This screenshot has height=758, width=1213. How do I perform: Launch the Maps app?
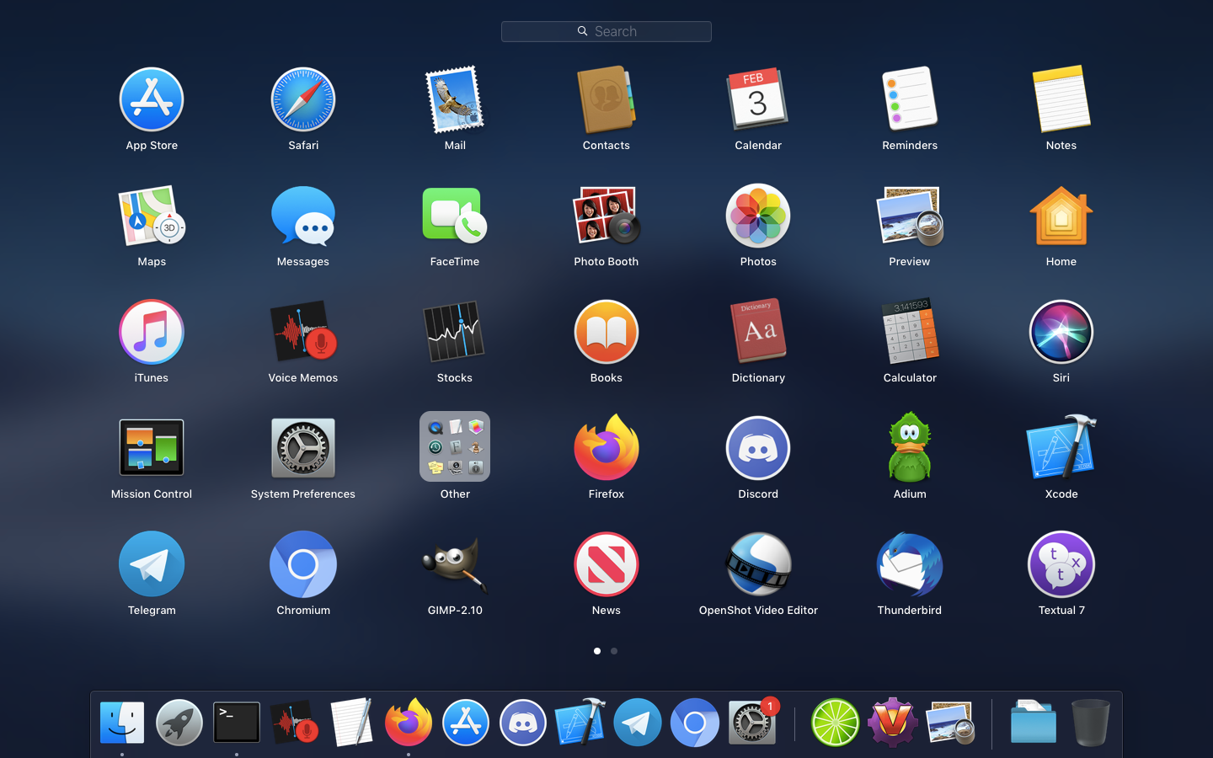coord(152,216)
